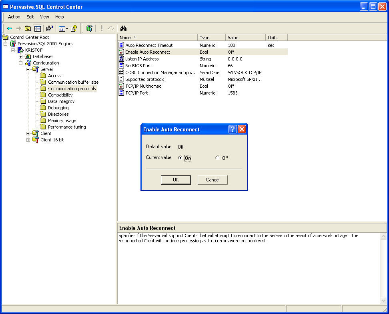389x314 pixels.
Task: Click the description pane scroll up arrow
Action: click(x=383, y=236)
